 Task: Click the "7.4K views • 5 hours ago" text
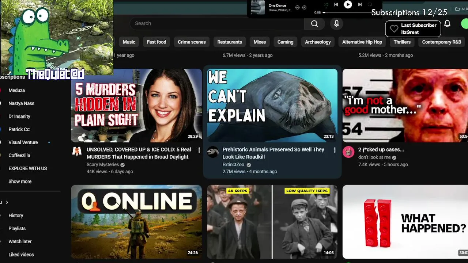[x=383, y=165]
